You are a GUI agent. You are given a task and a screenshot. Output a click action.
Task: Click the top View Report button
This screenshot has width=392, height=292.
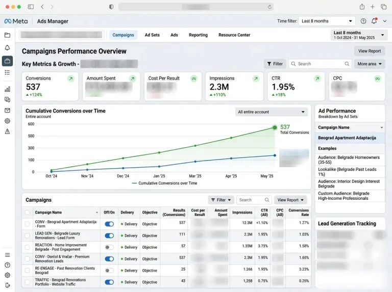pos(370,51)
